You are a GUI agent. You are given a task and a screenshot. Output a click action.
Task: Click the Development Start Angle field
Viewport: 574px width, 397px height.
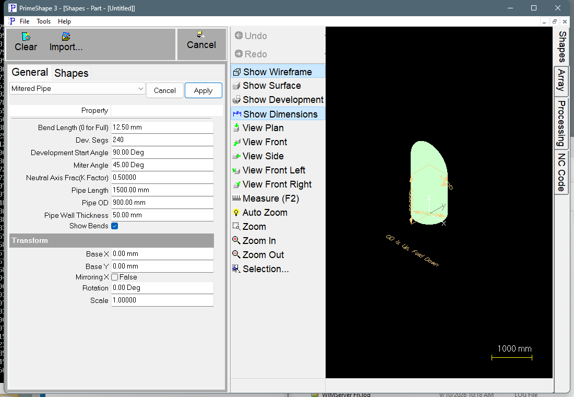pyautogui.click(x=162, y=152)
